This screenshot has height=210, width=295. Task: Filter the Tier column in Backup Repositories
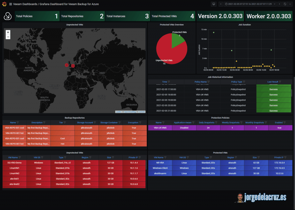coord(65,123)
